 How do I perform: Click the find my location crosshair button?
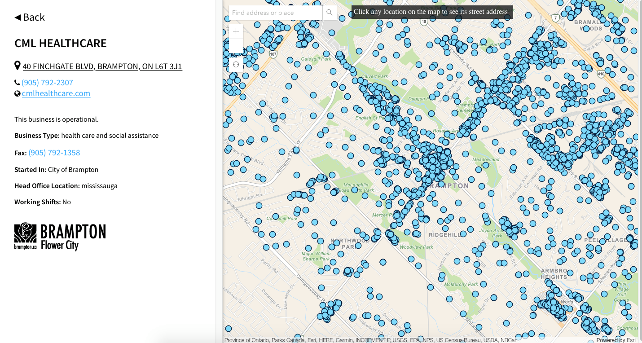[236, 65]
